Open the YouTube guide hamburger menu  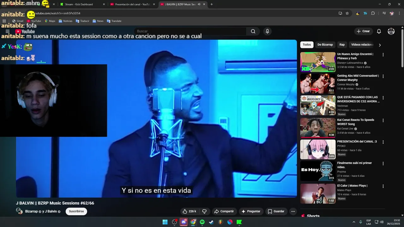click(8, 32)
